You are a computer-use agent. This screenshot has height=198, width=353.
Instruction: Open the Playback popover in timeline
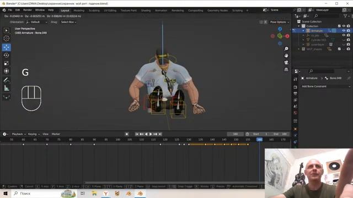click(19, 134)
